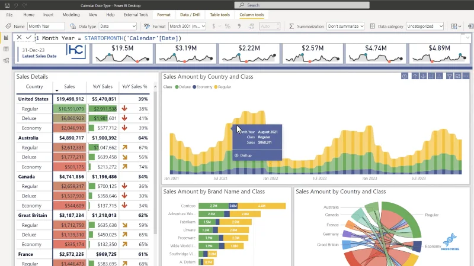
Task: Click go to next level double-arrow icon
Action: [x=431, y=76]
